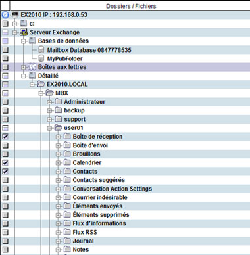Collapse the Détaillé node

pos(24,76)
